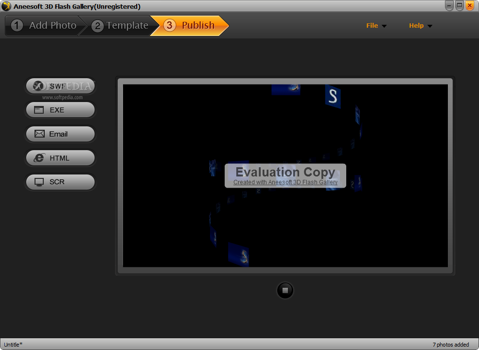Image resolution: width=479 pixels, height=350 pixels.
Task: Go to step 1 Add Photo
Action: 43,25
